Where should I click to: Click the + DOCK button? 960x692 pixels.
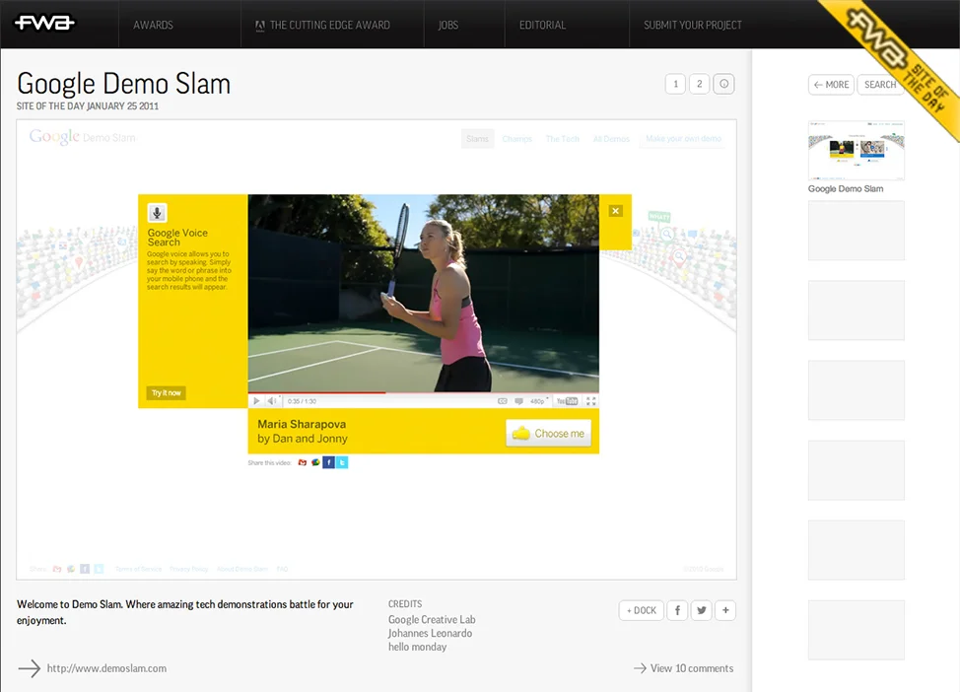tap(641, 610)
